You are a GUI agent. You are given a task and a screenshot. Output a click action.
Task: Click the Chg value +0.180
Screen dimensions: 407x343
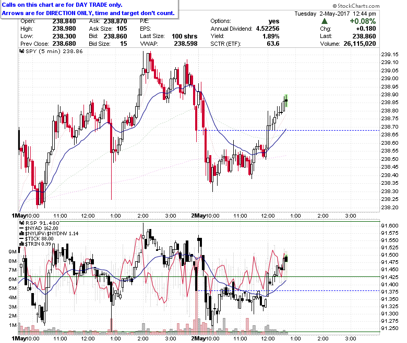[x=366, y=29]
